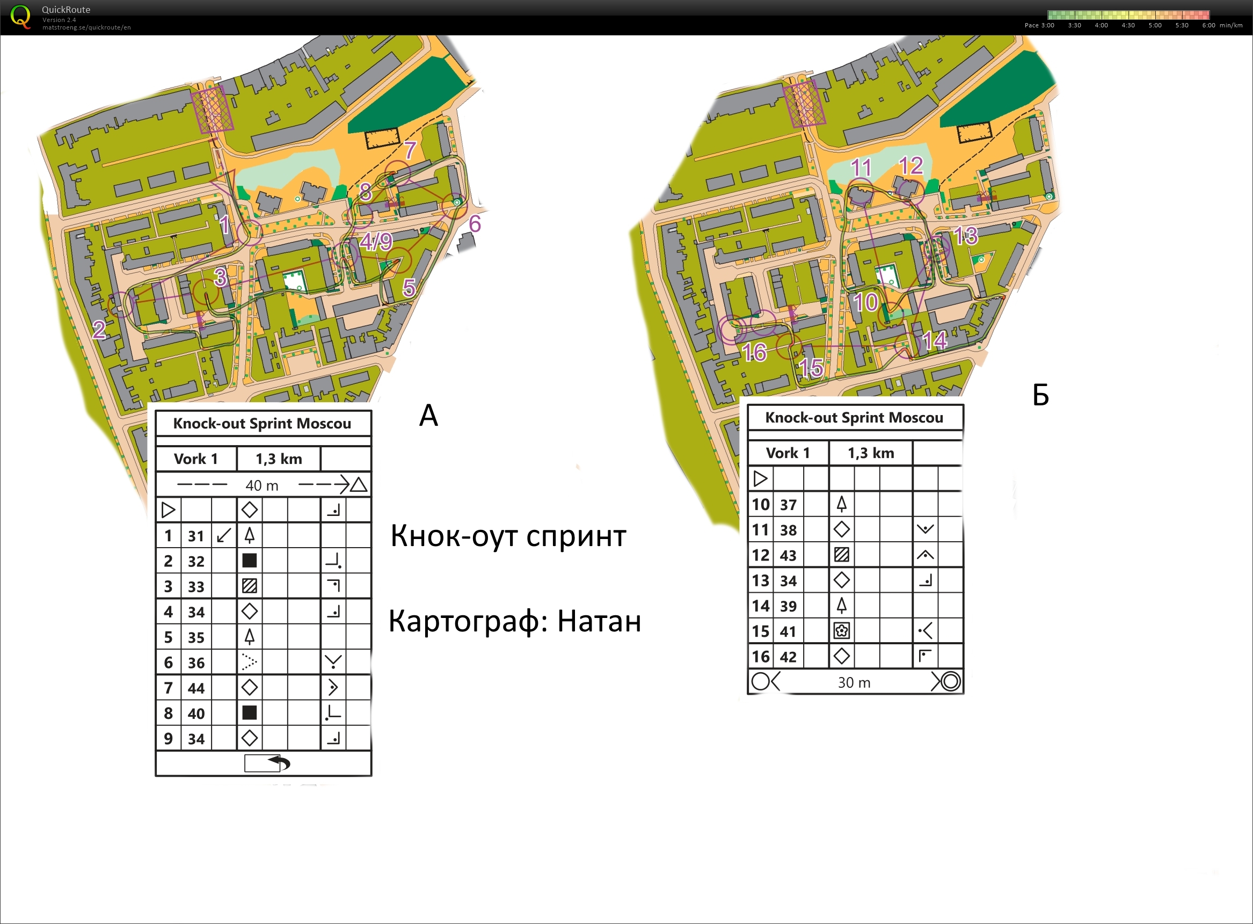
Task: Click code 41 in control row 15
Action: pyautogui.click(x=788, y=631)
